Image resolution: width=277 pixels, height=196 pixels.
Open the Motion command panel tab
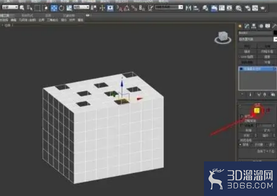(261, 26)
